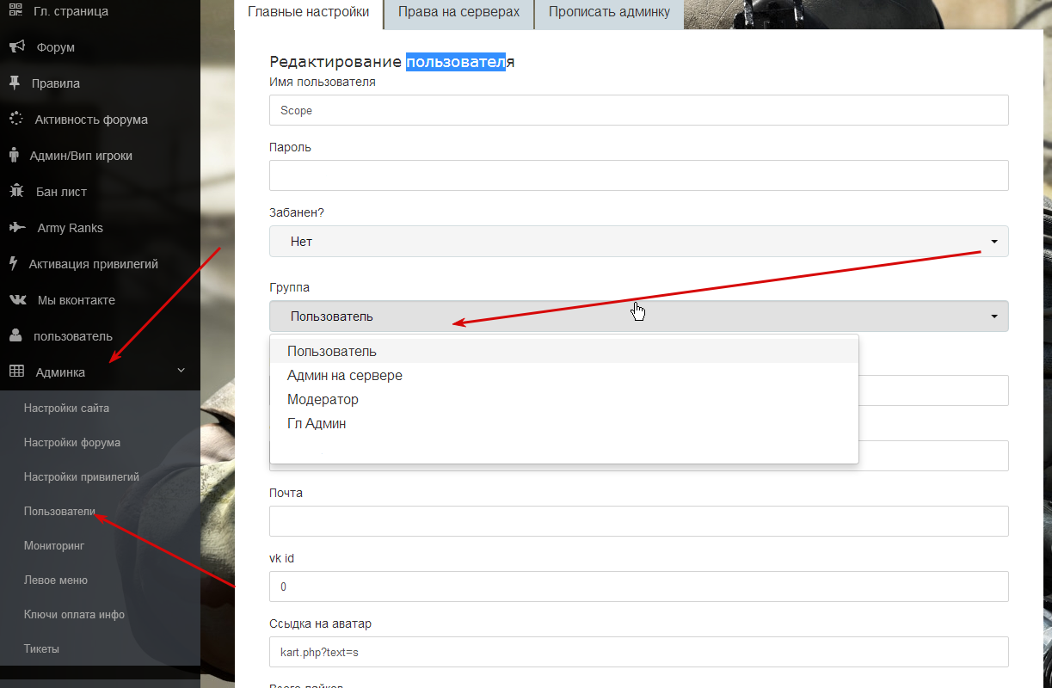Click the megaphone icon beside Форум
Viewport: 1052px width, 688px height.
(x=15, y=47)
